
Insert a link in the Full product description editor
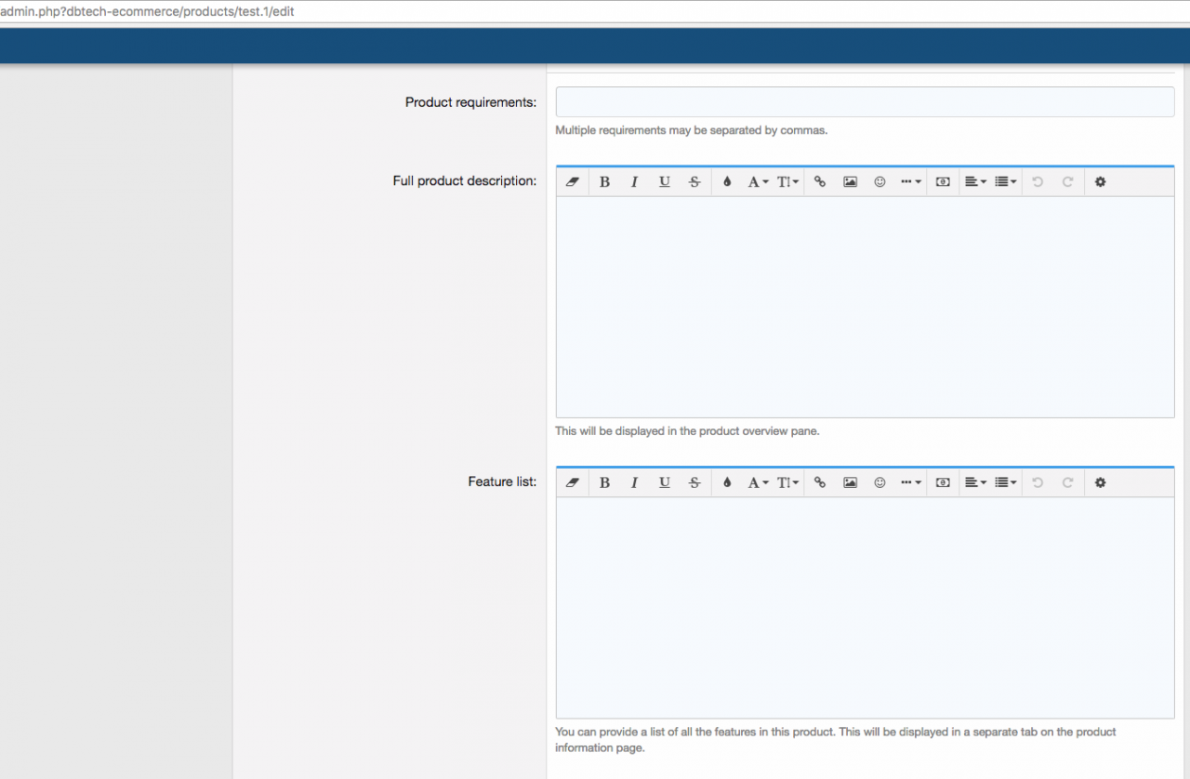(820, 182)
